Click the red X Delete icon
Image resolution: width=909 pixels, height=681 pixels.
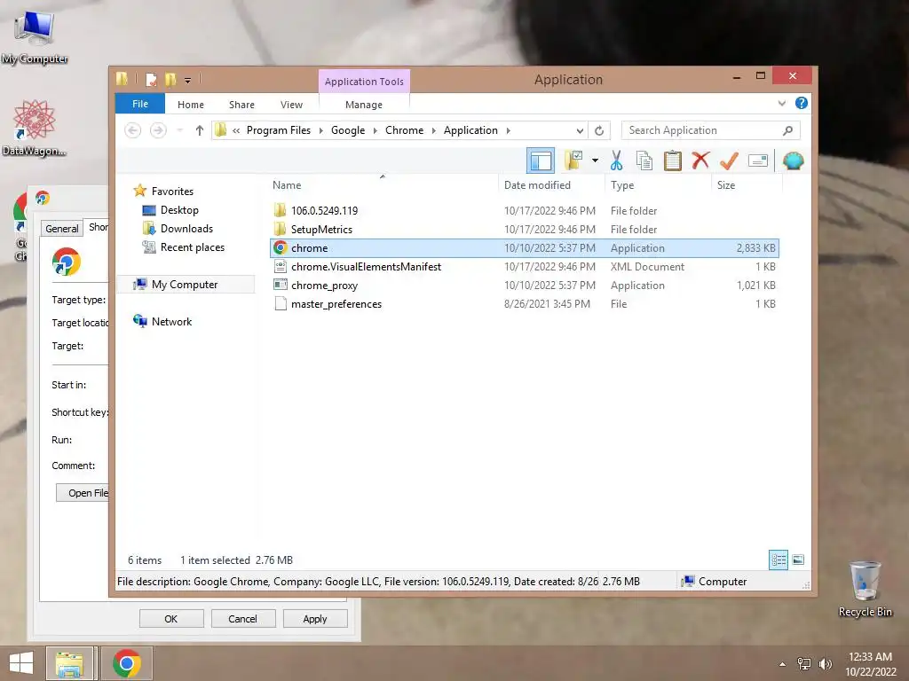(x=700, y=160)
